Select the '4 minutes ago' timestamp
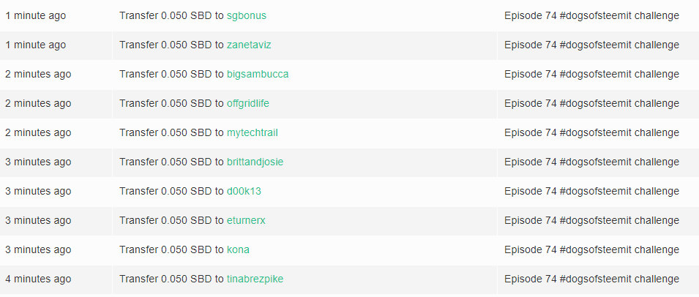This screenshot has height=297, width=699. (x=38, y=279)
